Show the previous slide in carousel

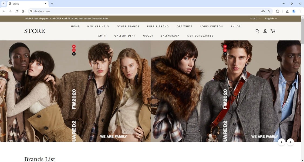point(281,142)
